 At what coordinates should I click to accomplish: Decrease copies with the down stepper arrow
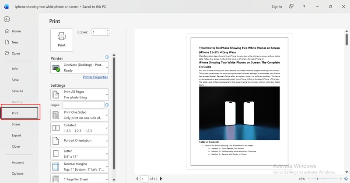107,34
